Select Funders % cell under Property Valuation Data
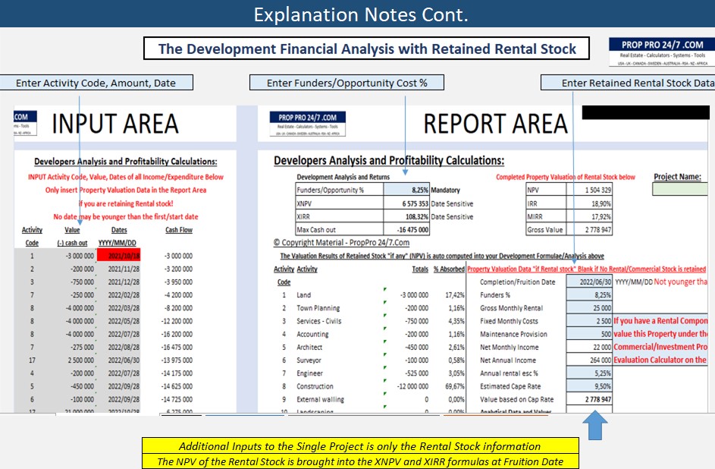 589,295
